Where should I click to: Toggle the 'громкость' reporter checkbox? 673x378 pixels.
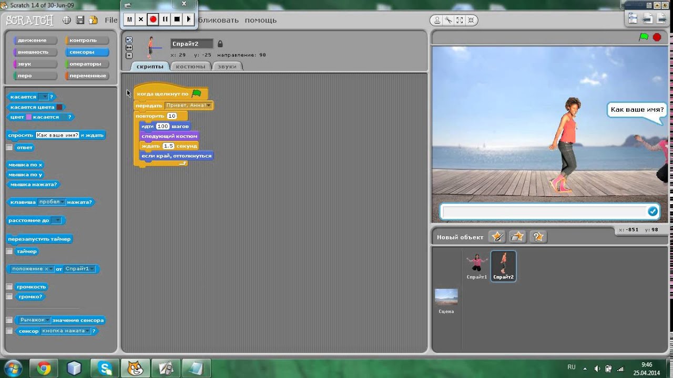pos(9,287)
